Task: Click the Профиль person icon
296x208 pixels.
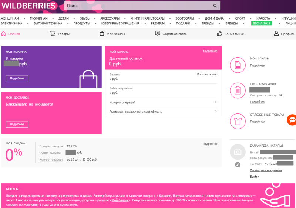Action: pos(276,34)
